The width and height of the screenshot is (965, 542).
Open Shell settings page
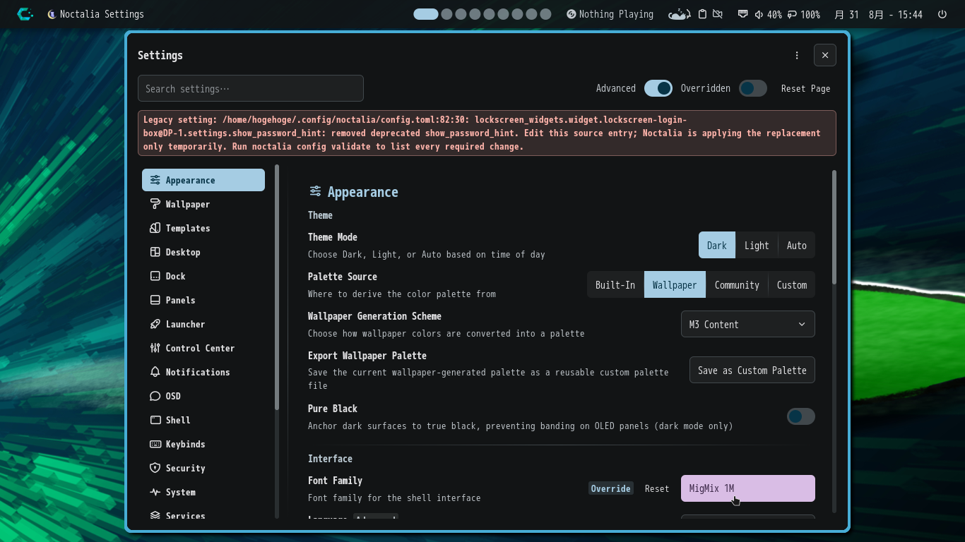203,420
